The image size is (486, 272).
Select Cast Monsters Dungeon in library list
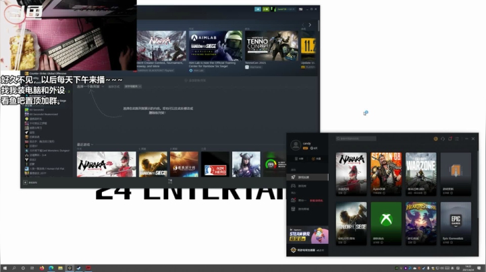(x=47, y=151)
